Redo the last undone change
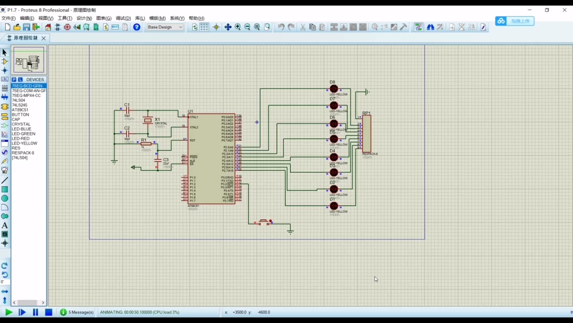The height and width of the screenshot is (323, 573). 291,27
